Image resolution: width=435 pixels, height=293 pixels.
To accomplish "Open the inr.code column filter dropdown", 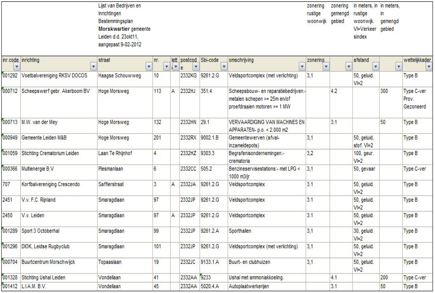I will click(x=17, y=67).
